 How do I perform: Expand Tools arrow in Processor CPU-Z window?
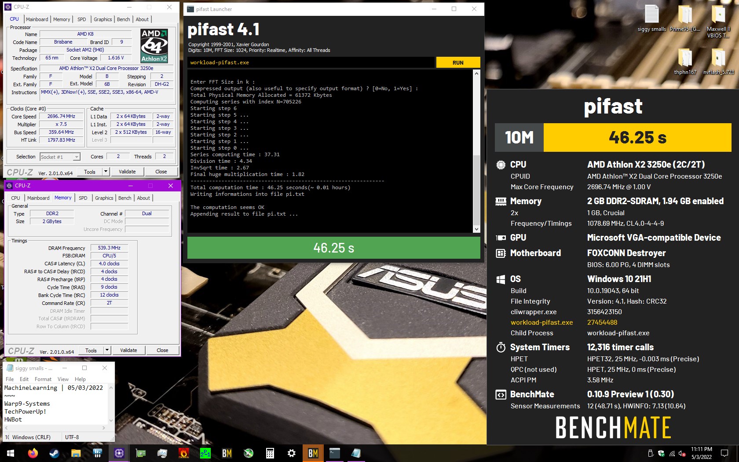coord(106,172)
